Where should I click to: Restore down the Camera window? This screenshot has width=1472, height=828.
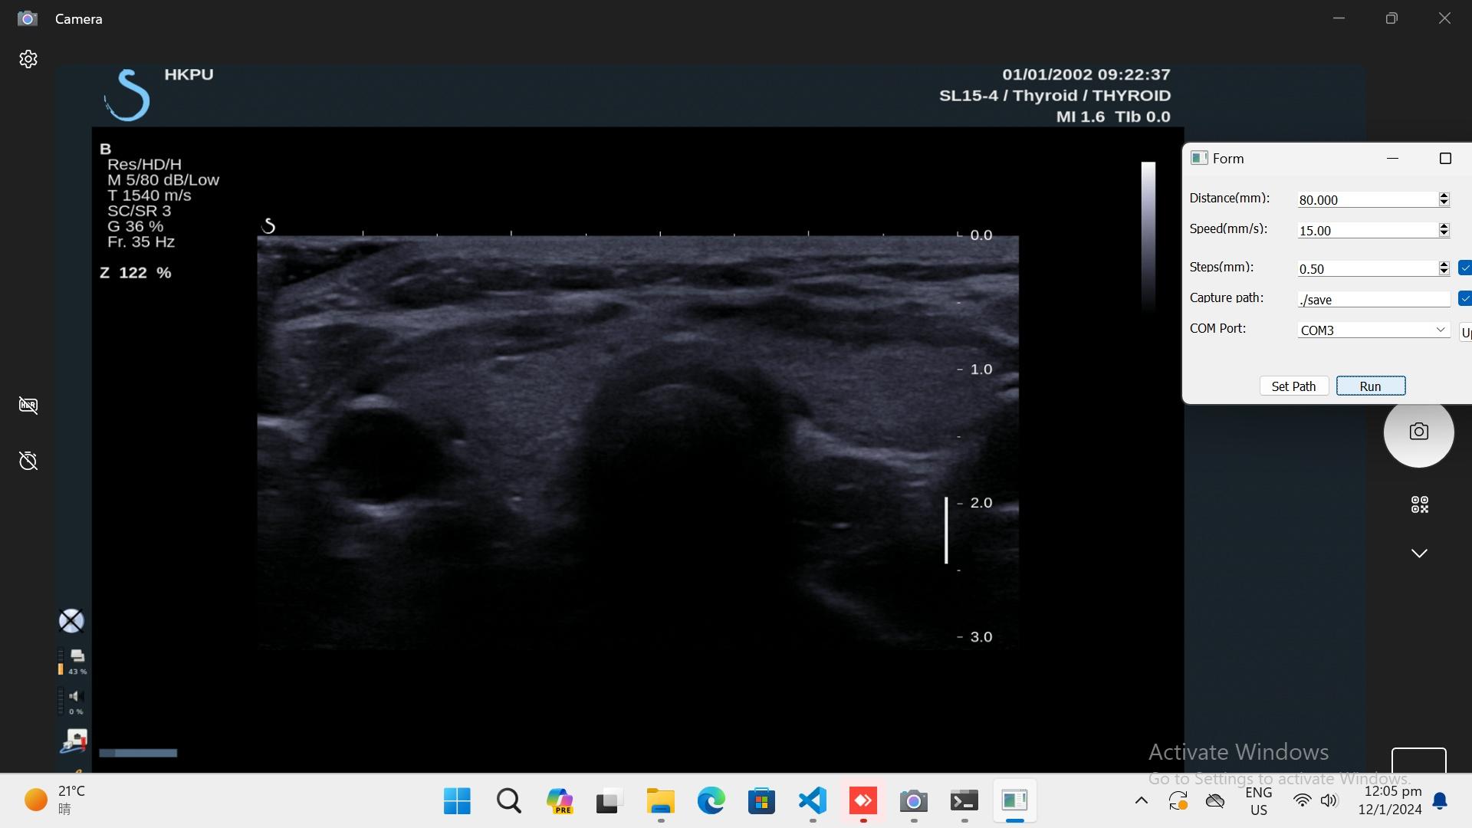pos(1391,18)
